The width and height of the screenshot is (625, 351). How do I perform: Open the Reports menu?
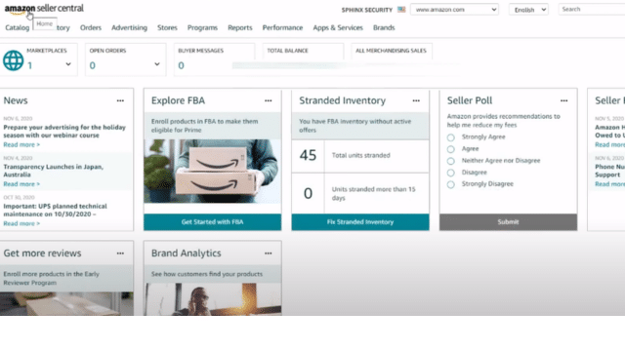point(240,27)
